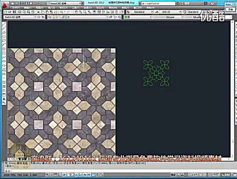
Task: Open the first menu in menu bar
Action: coord(16,7)
